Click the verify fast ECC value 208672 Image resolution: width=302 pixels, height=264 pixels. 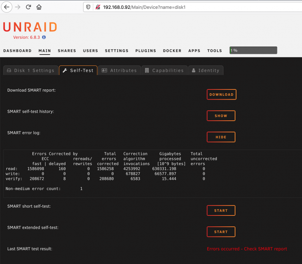click(x=37, y=179)
